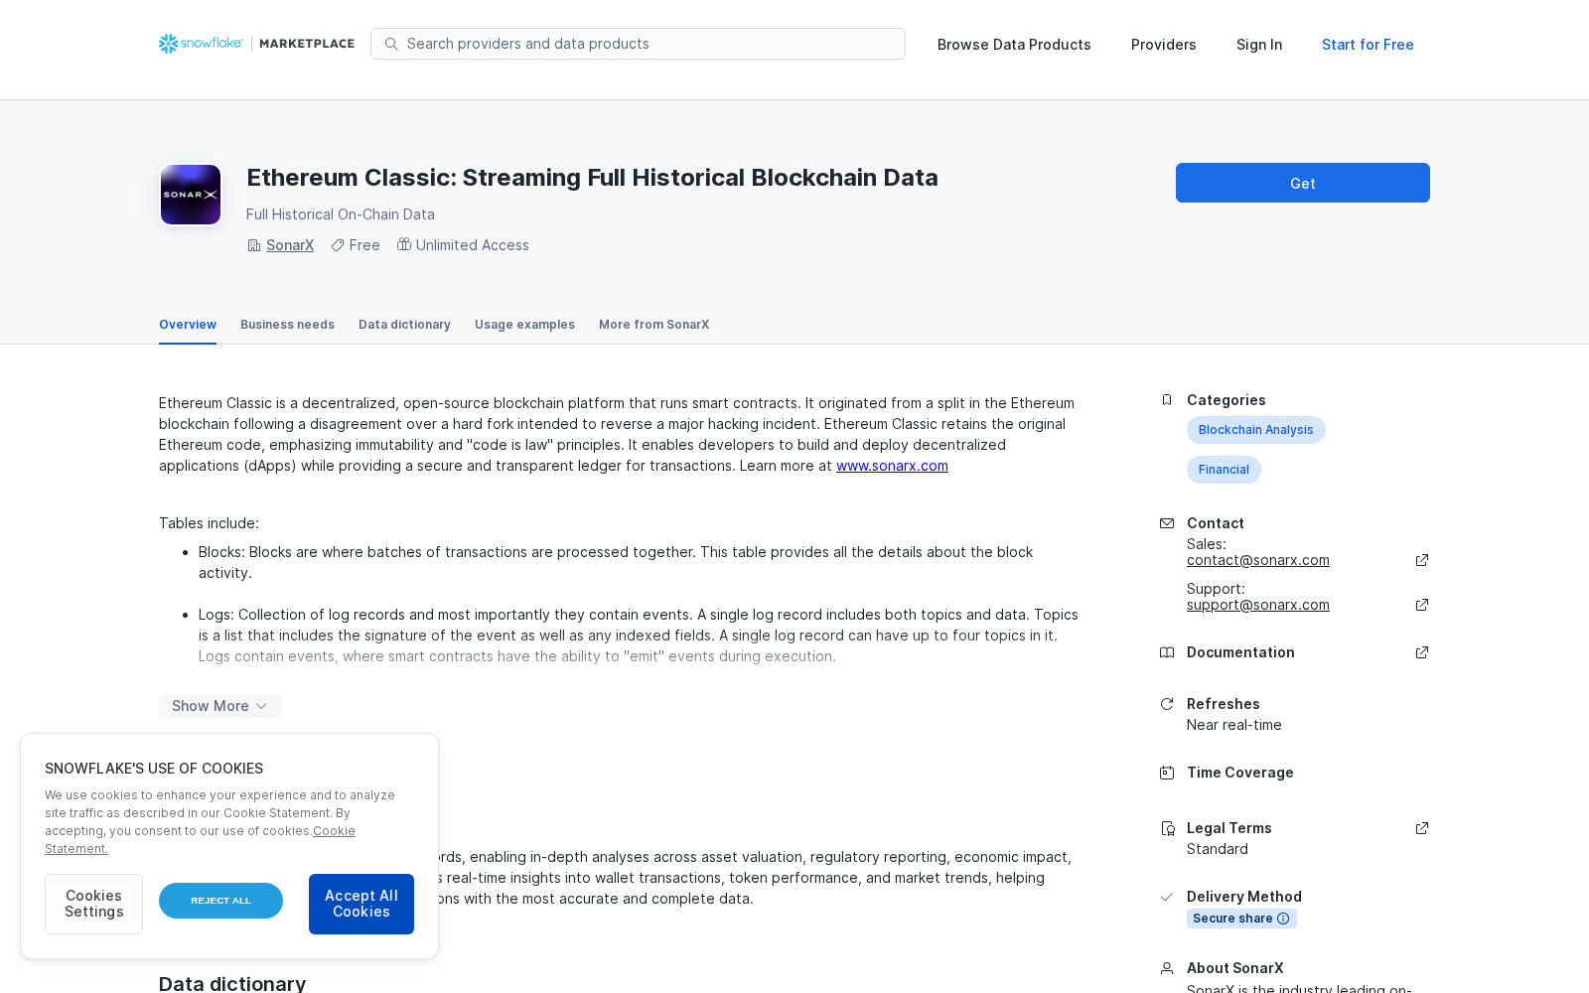Click the Delivery Method checkmark icon
The width and height of the screenshot is (1589, 993).
point(1167,897)
